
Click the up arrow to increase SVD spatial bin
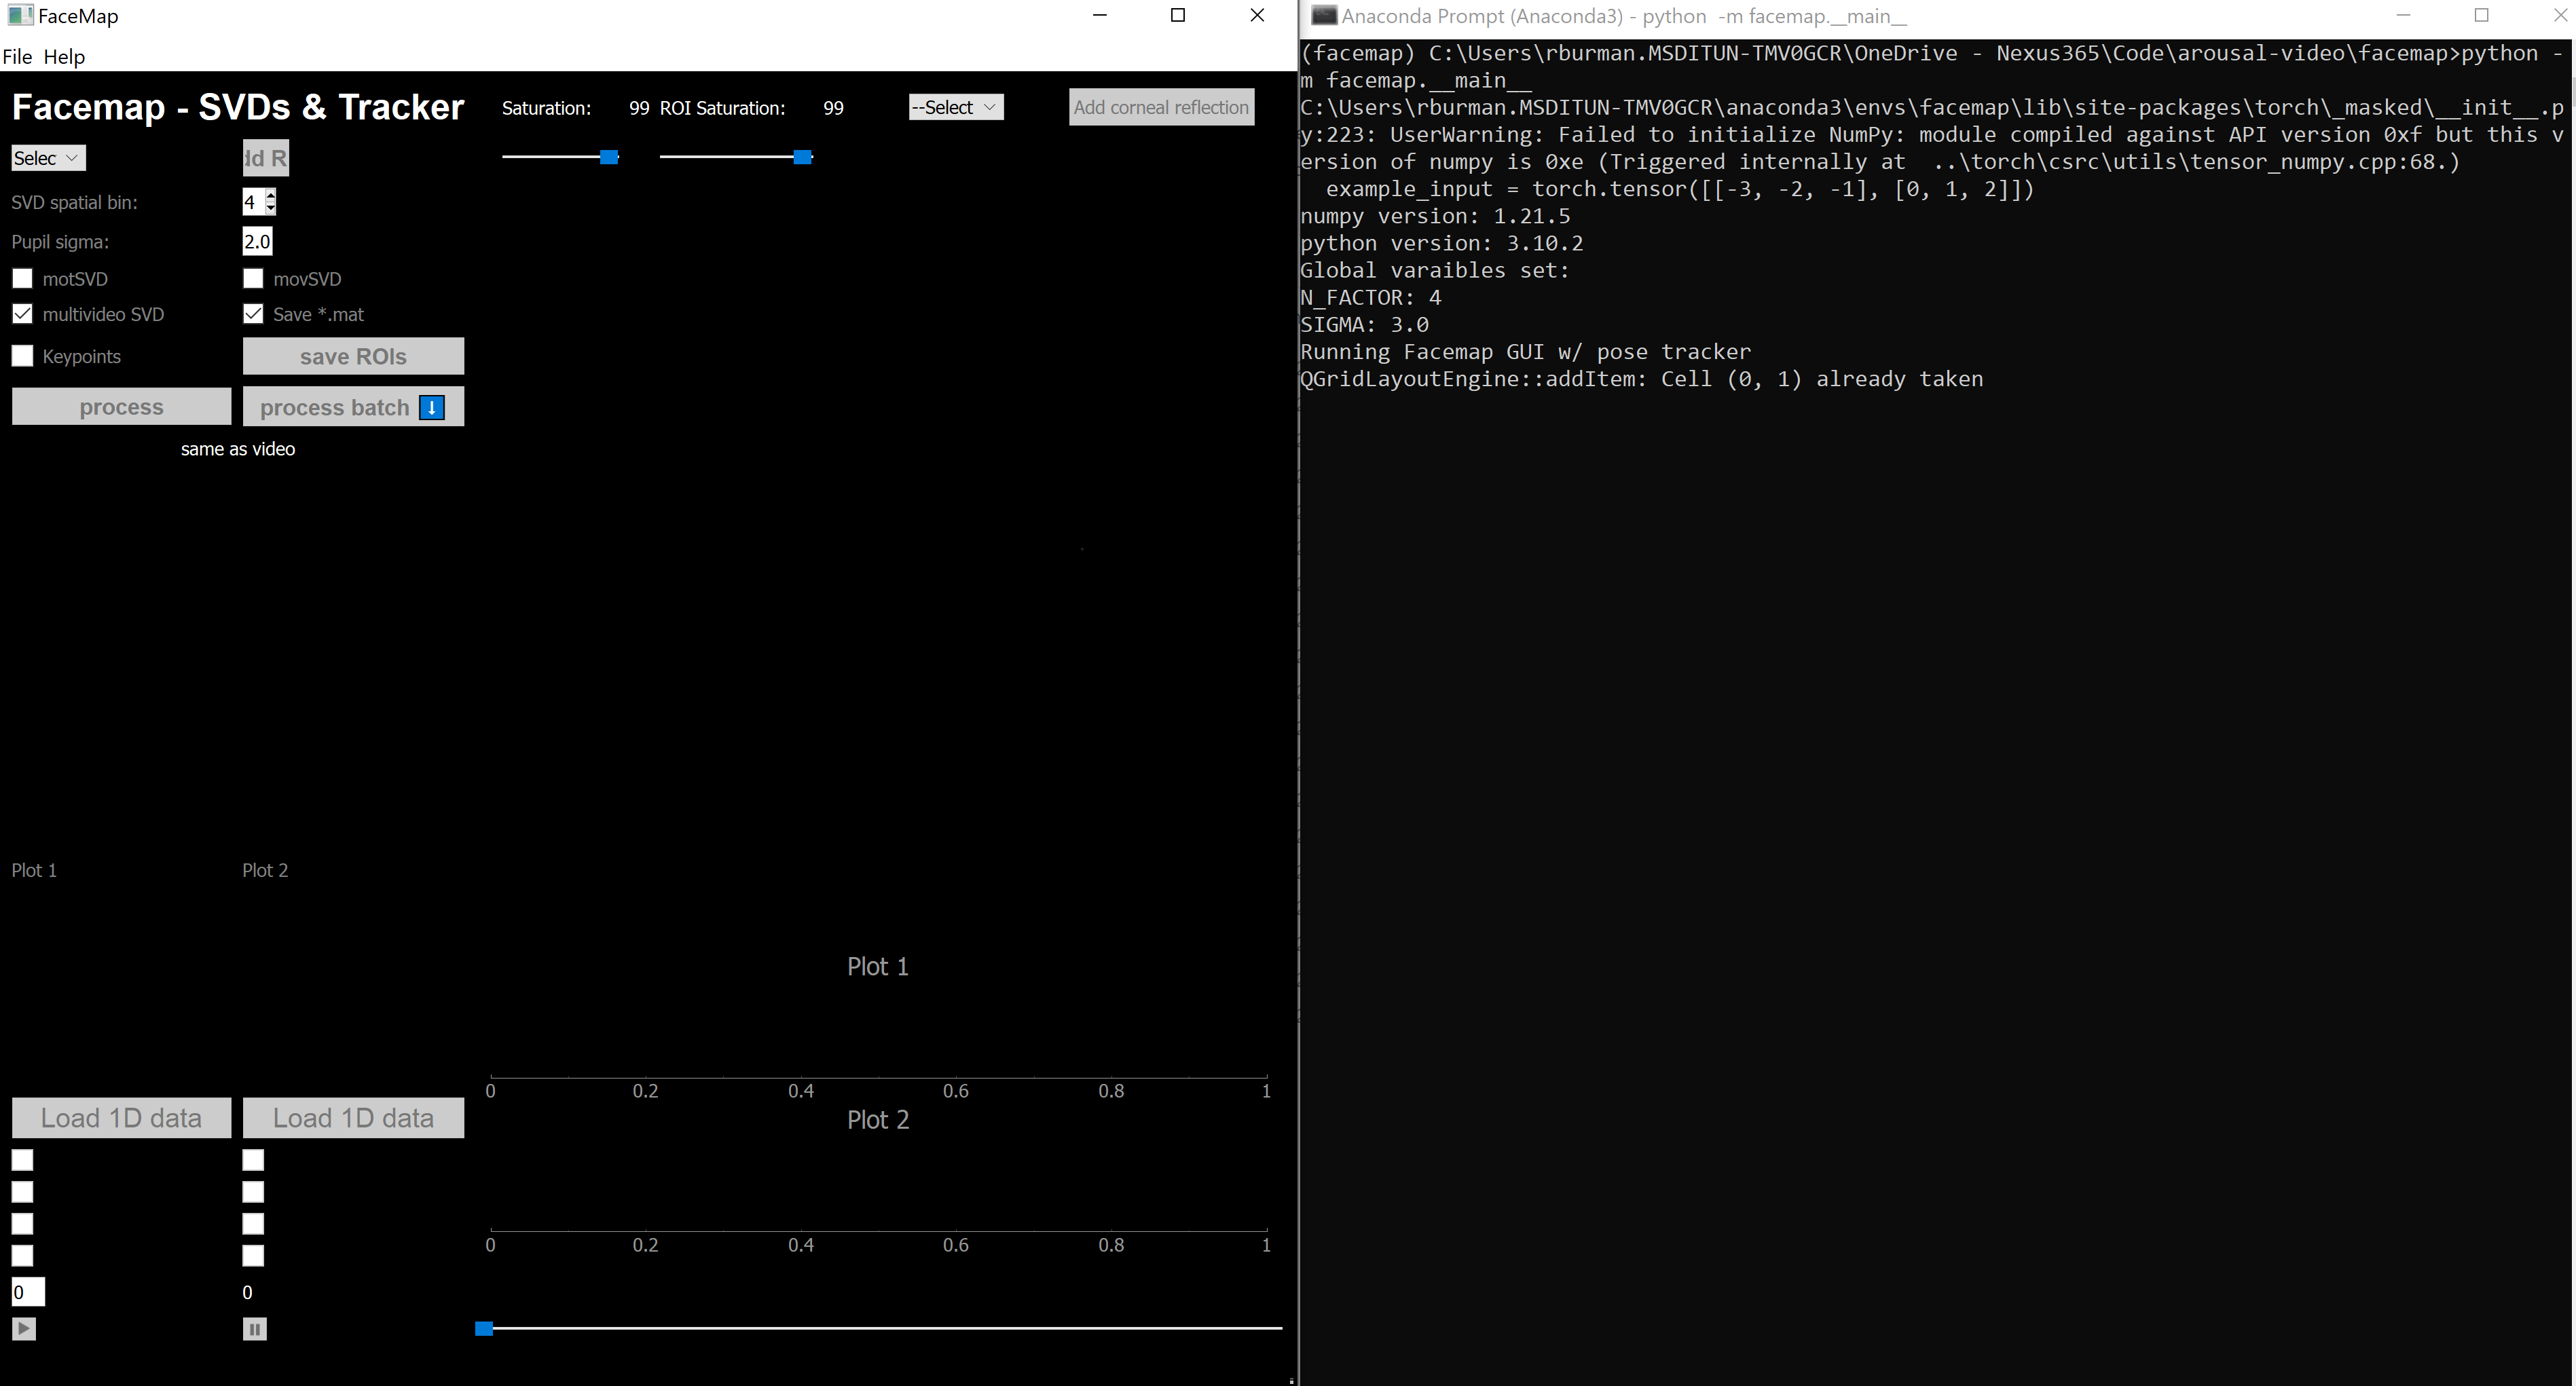coord(270,196)
